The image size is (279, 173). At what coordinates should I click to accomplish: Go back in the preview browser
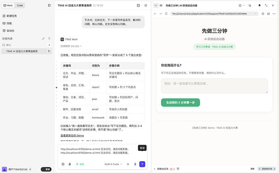click(x=155, y=14)
